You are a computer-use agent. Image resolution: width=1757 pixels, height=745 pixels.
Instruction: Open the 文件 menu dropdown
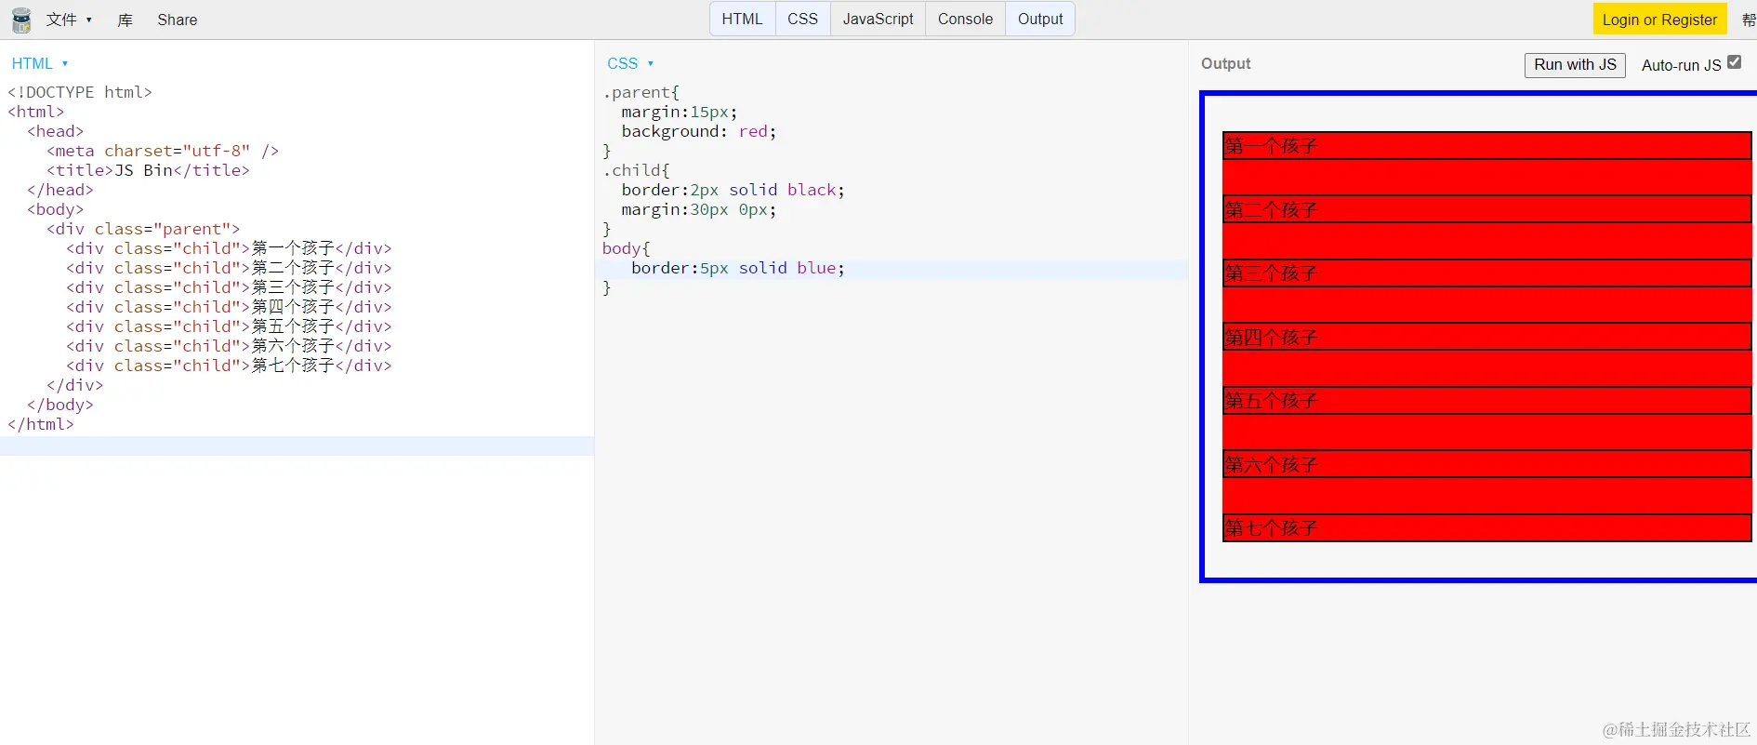[x=70, y=20]
